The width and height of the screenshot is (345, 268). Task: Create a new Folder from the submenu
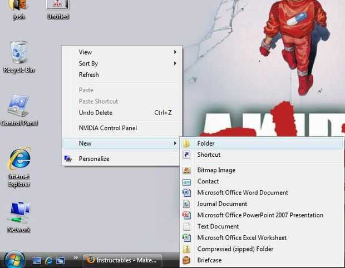[x=262, y=143]
